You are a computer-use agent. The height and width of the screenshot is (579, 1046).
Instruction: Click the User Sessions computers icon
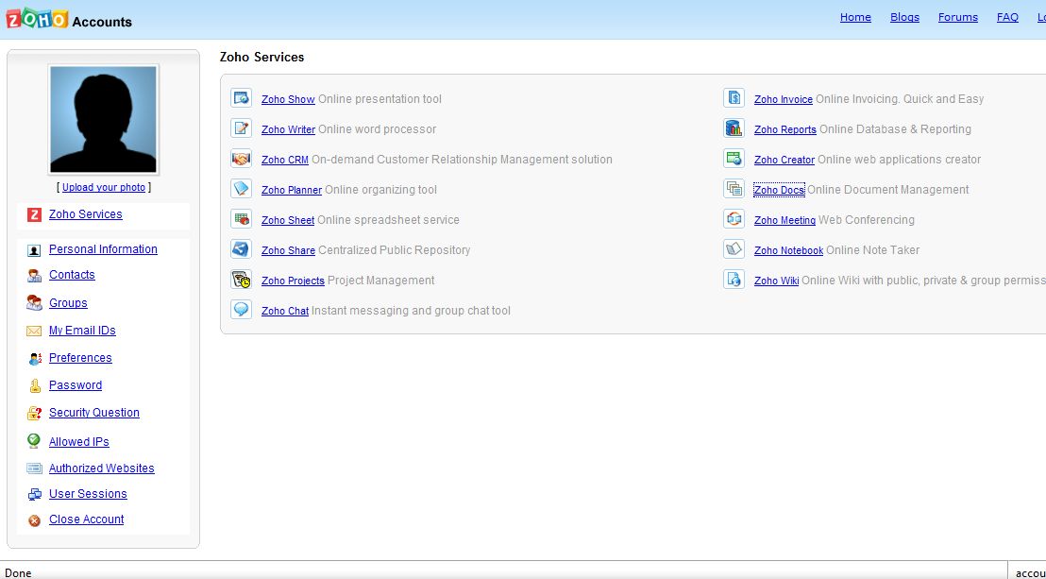pos(35,494)
